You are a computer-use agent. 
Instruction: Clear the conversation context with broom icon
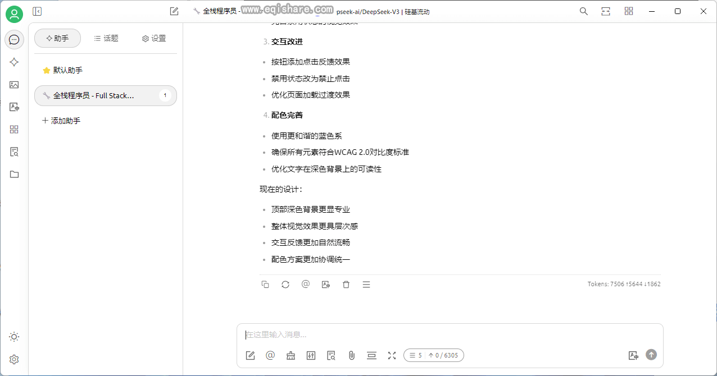coord(291,355)
